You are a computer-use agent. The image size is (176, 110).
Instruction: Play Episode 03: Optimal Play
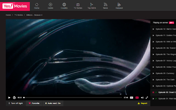pos(163,86)
